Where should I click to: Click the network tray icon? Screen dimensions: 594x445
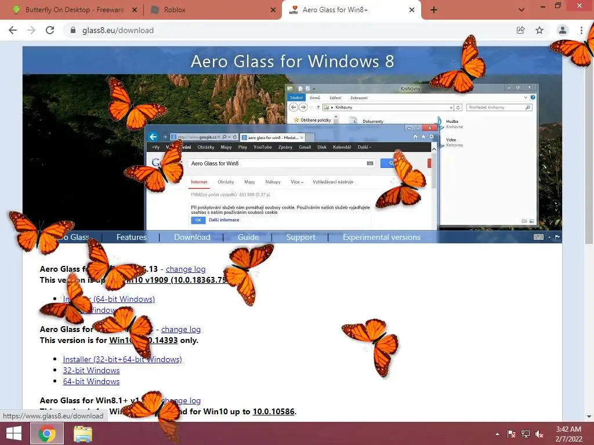click(x=525, y=434)
